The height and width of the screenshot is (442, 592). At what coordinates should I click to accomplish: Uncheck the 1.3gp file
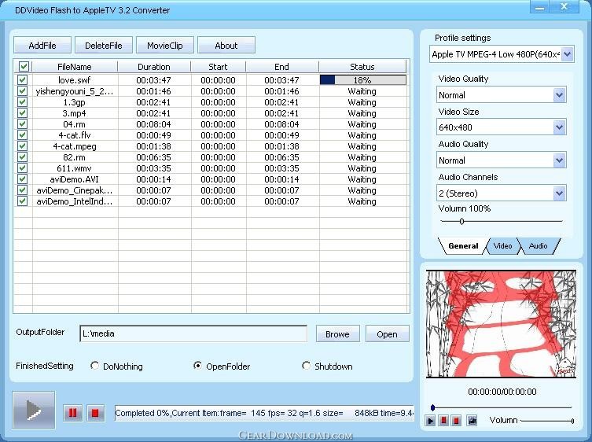click(22, 102)
